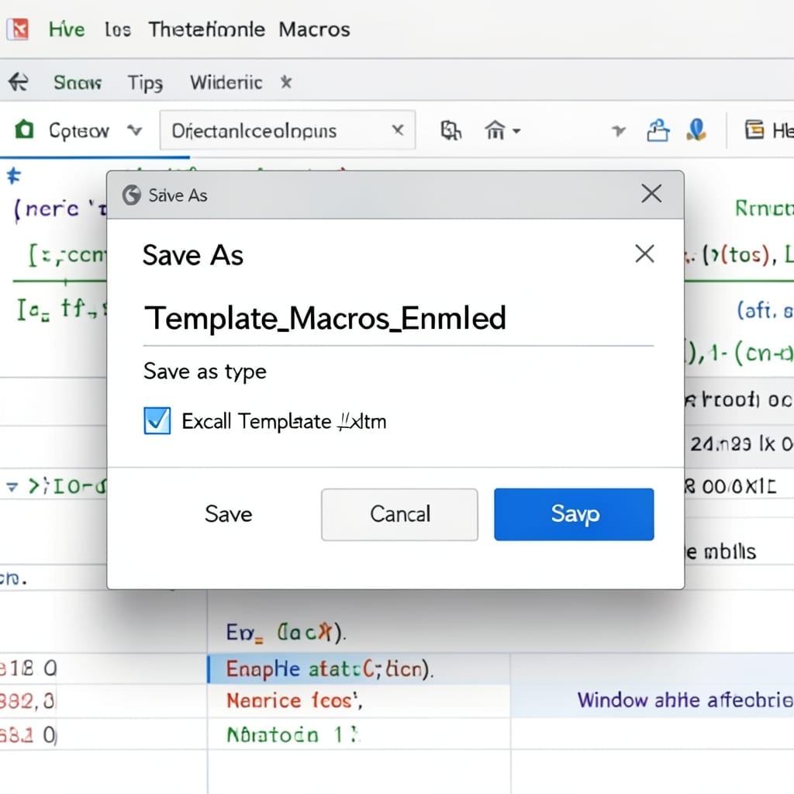Open the los menu
Image resolution: width=794 pixels, height=794 pixels.
click(118, 29)
